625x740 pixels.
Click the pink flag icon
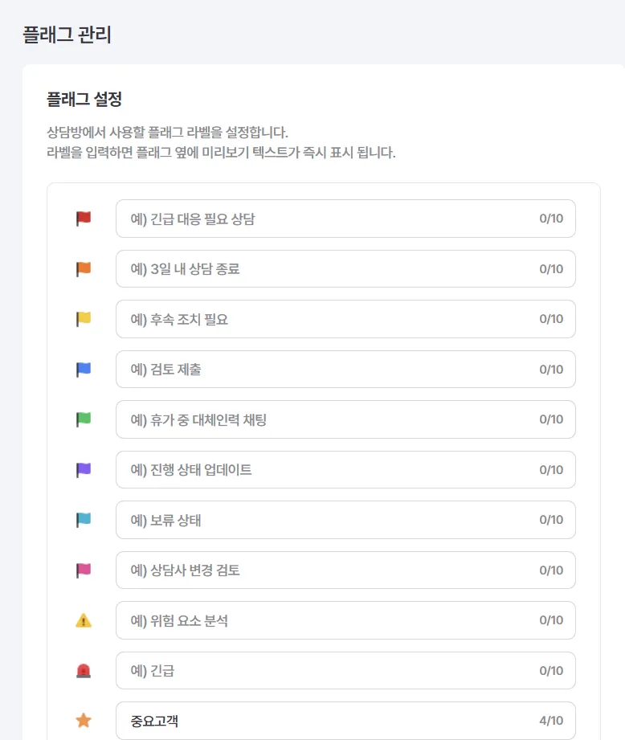84,570
